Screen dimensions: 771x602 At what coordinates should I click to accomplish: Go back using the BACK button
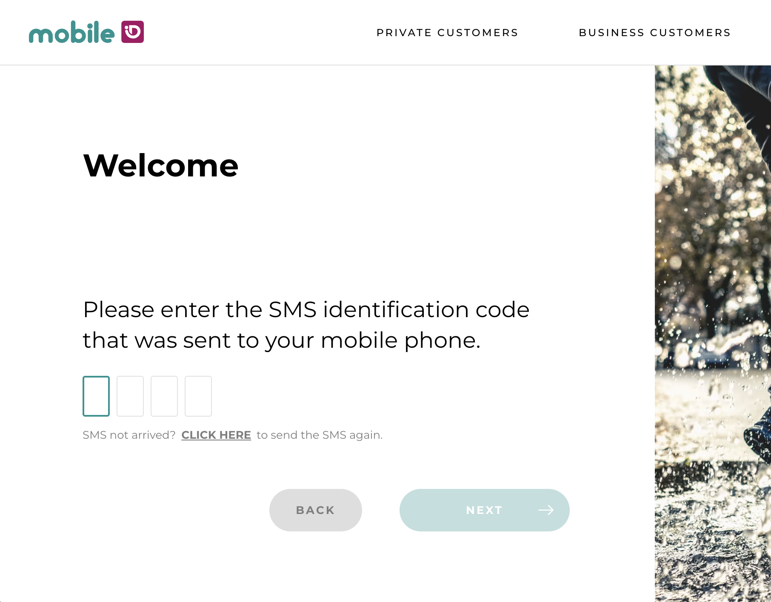(x=315, y=510)
